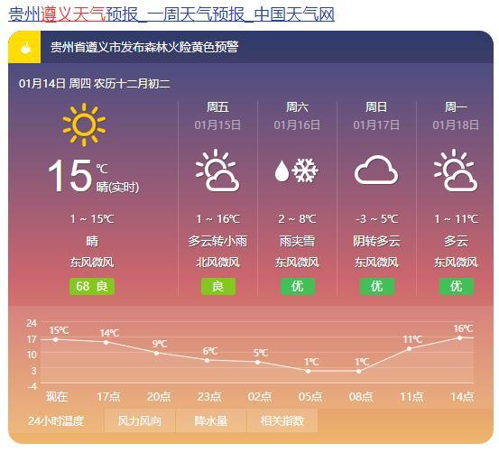The image size is (499, 452).
Task: Click the 阴转多云 forecast text
Action: click(x=376, y=241)
